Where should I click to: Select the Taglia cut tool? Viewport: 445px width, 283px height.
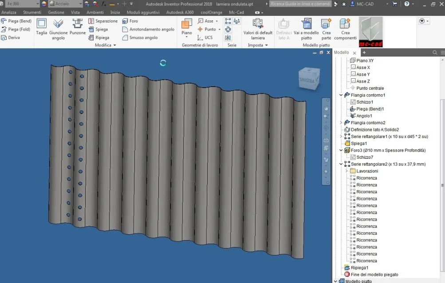coord(41,27)
